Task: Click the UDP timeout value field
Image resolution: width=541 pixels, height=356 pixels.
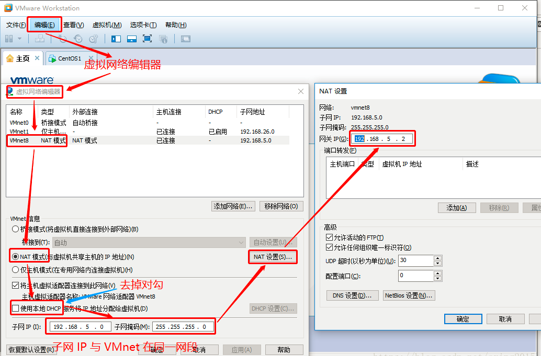Action: [x=415, y=260]
